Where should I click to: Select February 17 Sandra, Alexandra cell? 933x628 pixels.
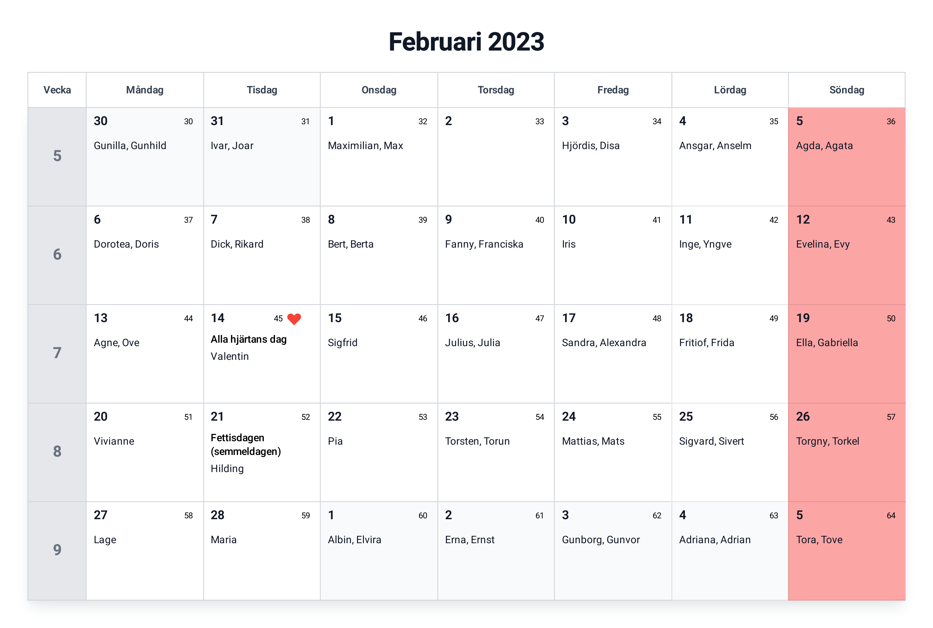click(x=613, y=354)
